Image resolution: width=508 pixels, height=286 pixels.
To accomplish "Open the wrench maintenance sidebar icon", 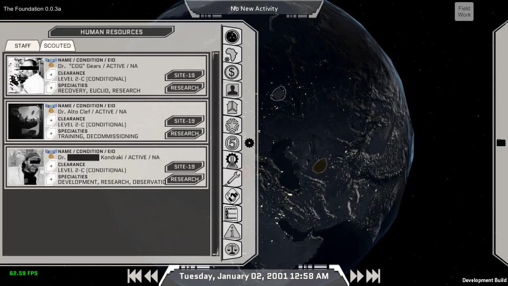I will tap(232, 178).
